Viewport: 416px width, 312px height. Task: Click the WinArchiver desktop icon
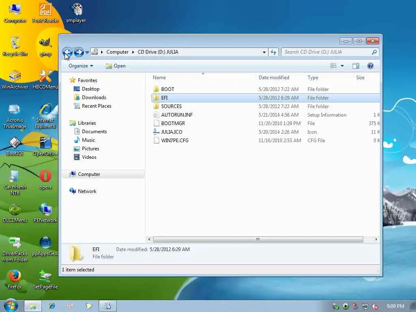coord(15,80)
